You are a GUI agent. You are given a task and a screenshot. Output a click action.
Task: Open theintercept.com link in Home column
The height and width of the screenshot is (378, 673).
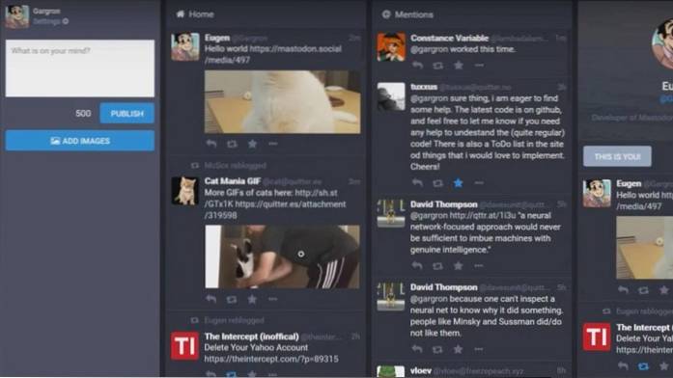tap(271, 359)
